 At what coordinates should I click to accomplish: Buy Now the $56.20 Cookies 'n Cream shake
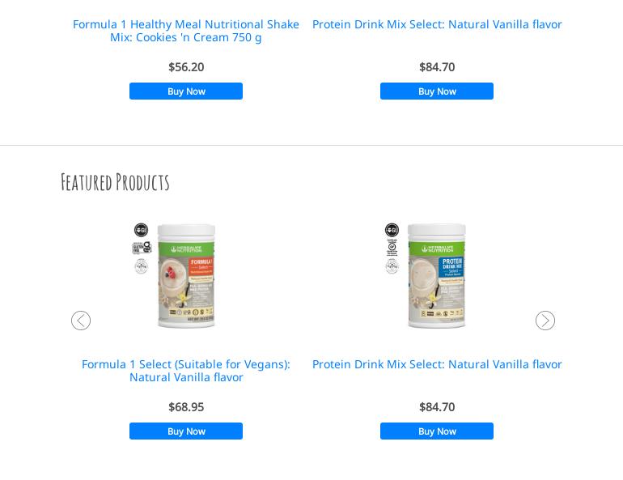(186, 91)
